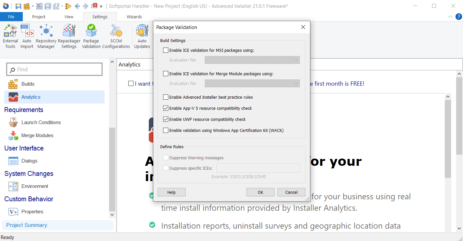This screenshot has height=241, width=463.
Task: Switch to the Project tab
Action: pyautogui.click(x=39, y=17)
